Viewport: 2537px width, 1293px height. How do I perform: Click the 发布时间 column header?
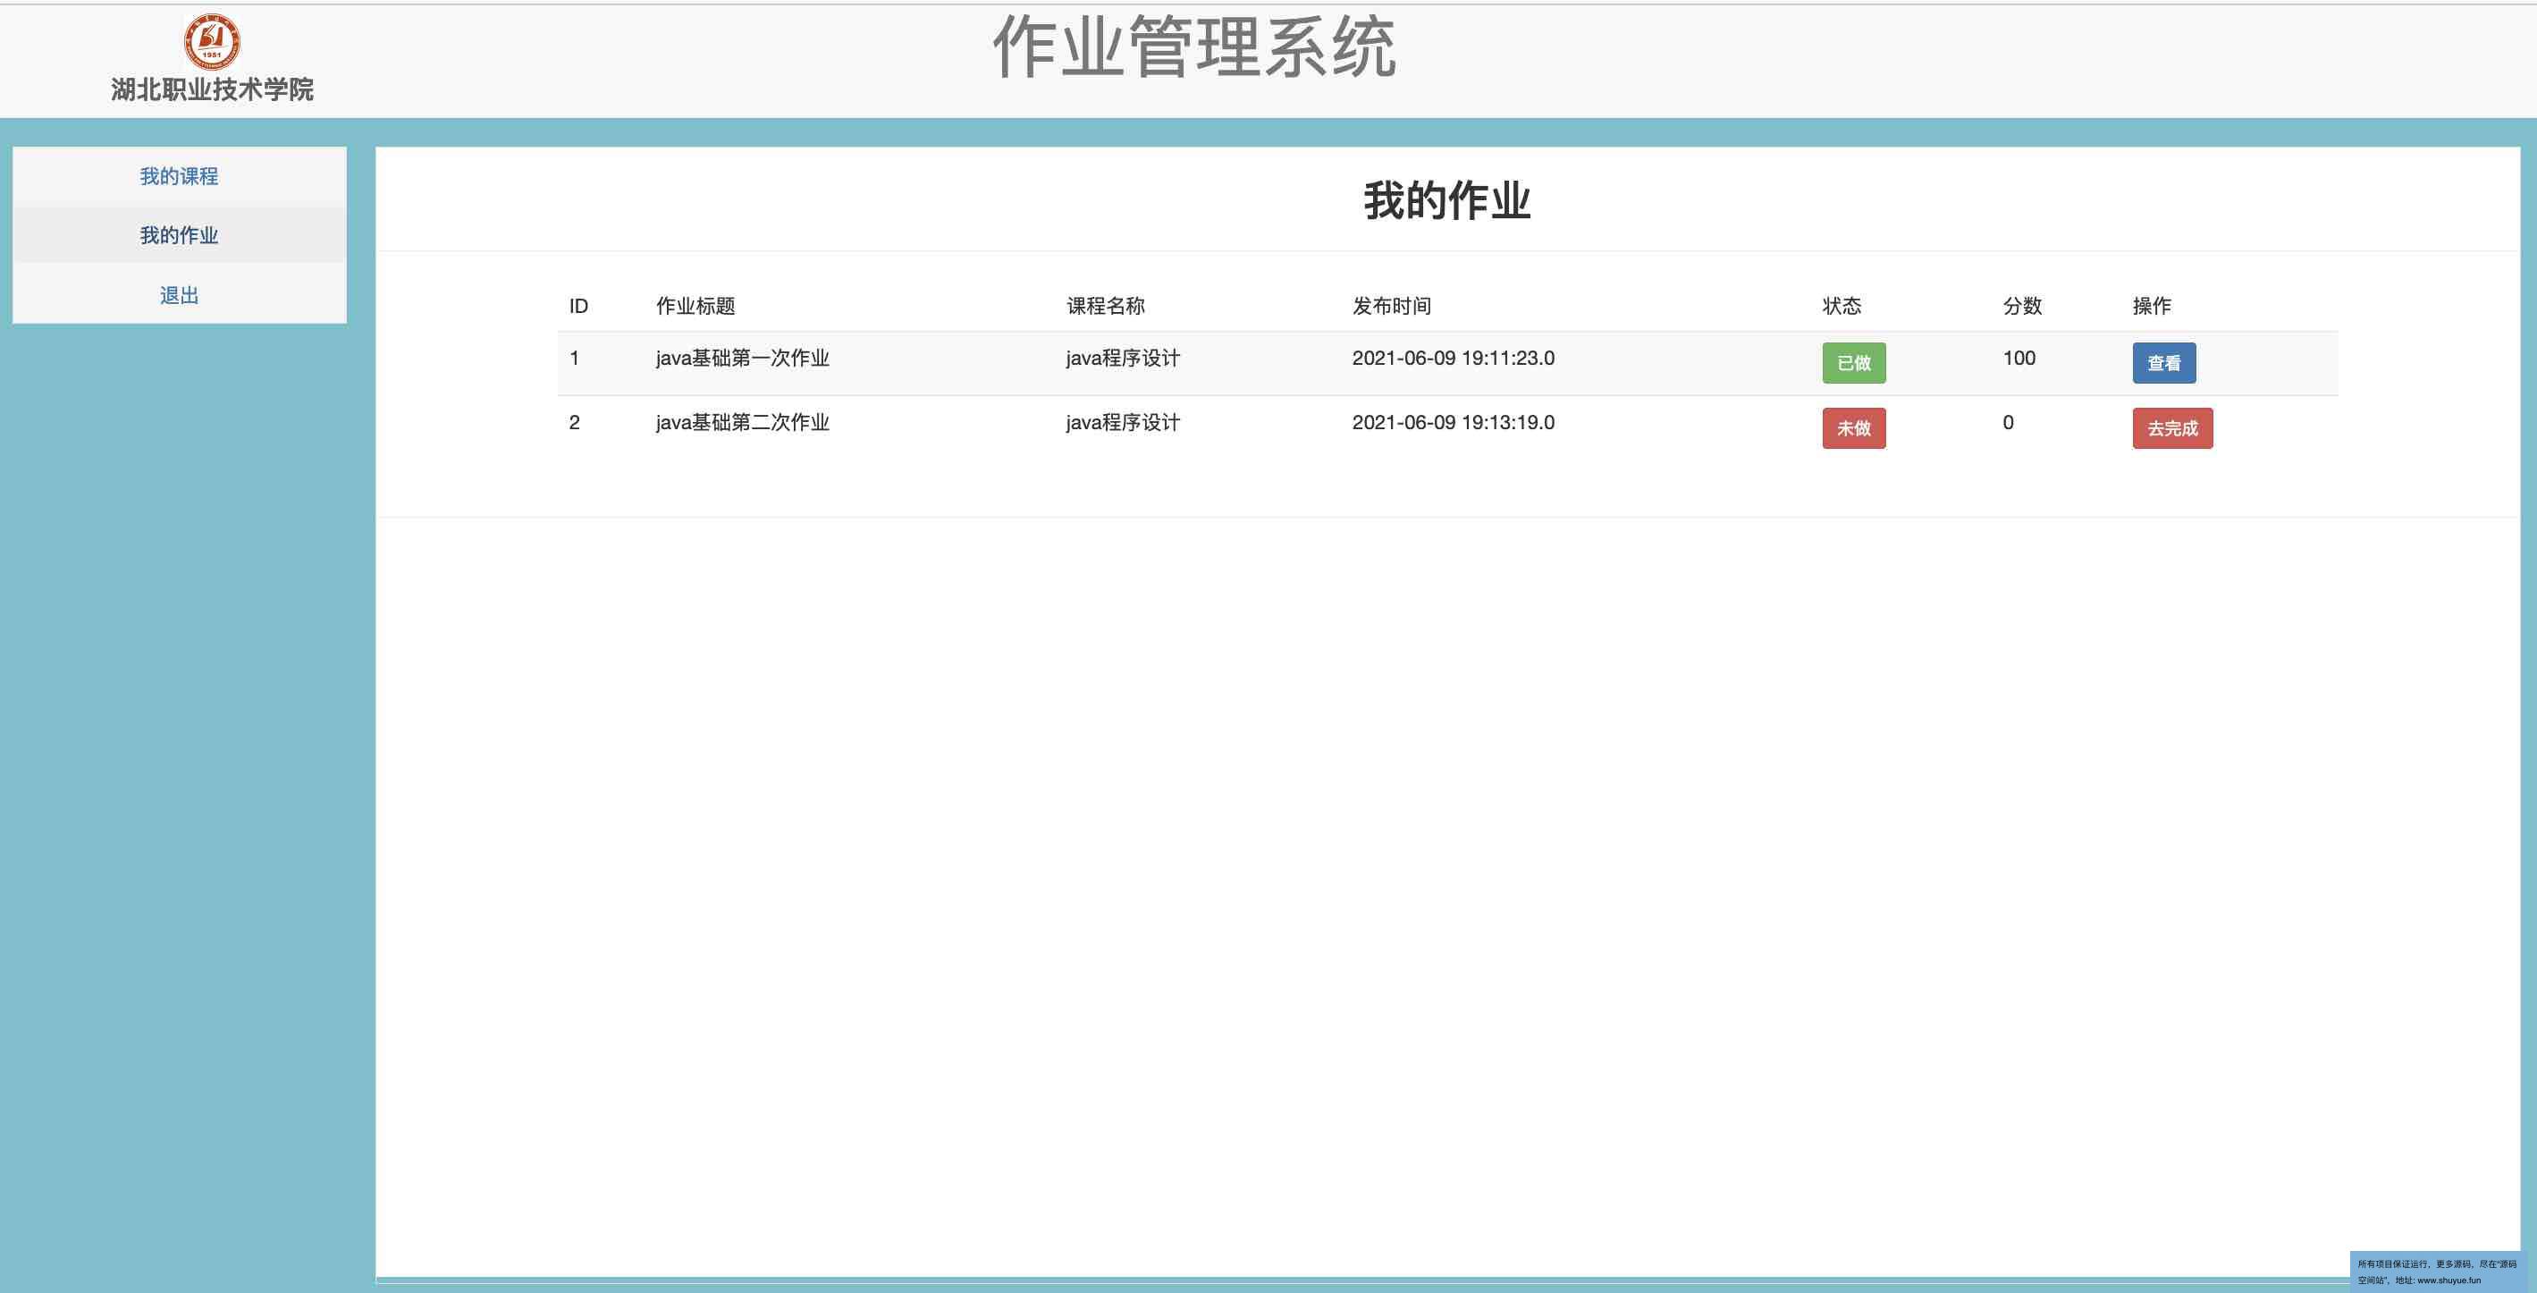pos(1391,307)
